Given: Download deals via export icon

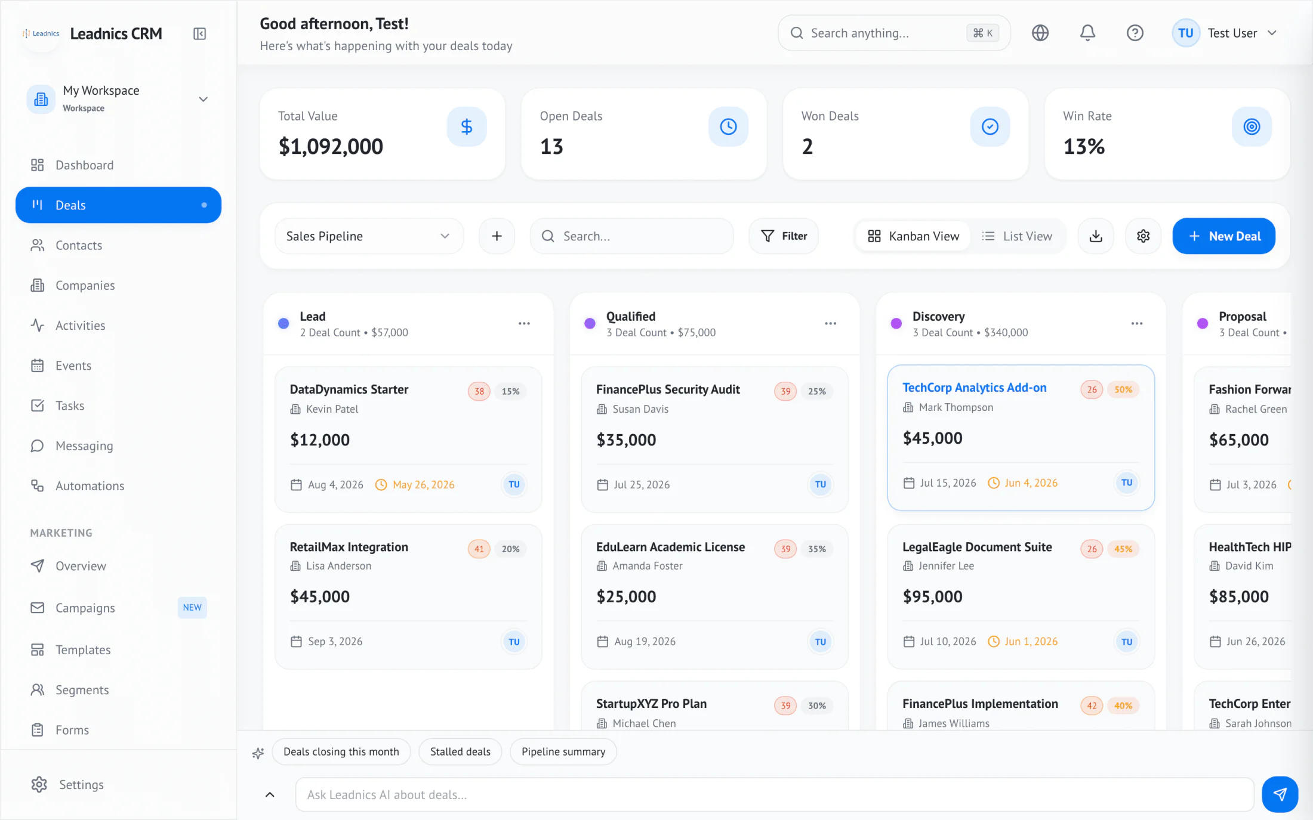Looking at the screenshot, I should point(1096,236).
